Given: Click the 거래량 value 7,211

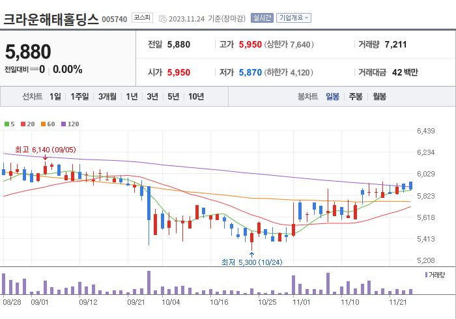Looking at the screenshot, I should coord(395,44).
